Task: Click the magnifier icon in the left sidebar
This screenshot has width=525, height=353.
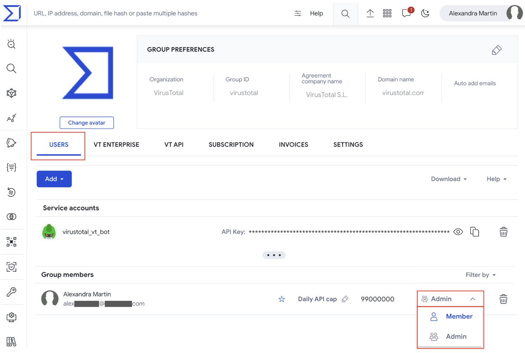Action: 12,68
